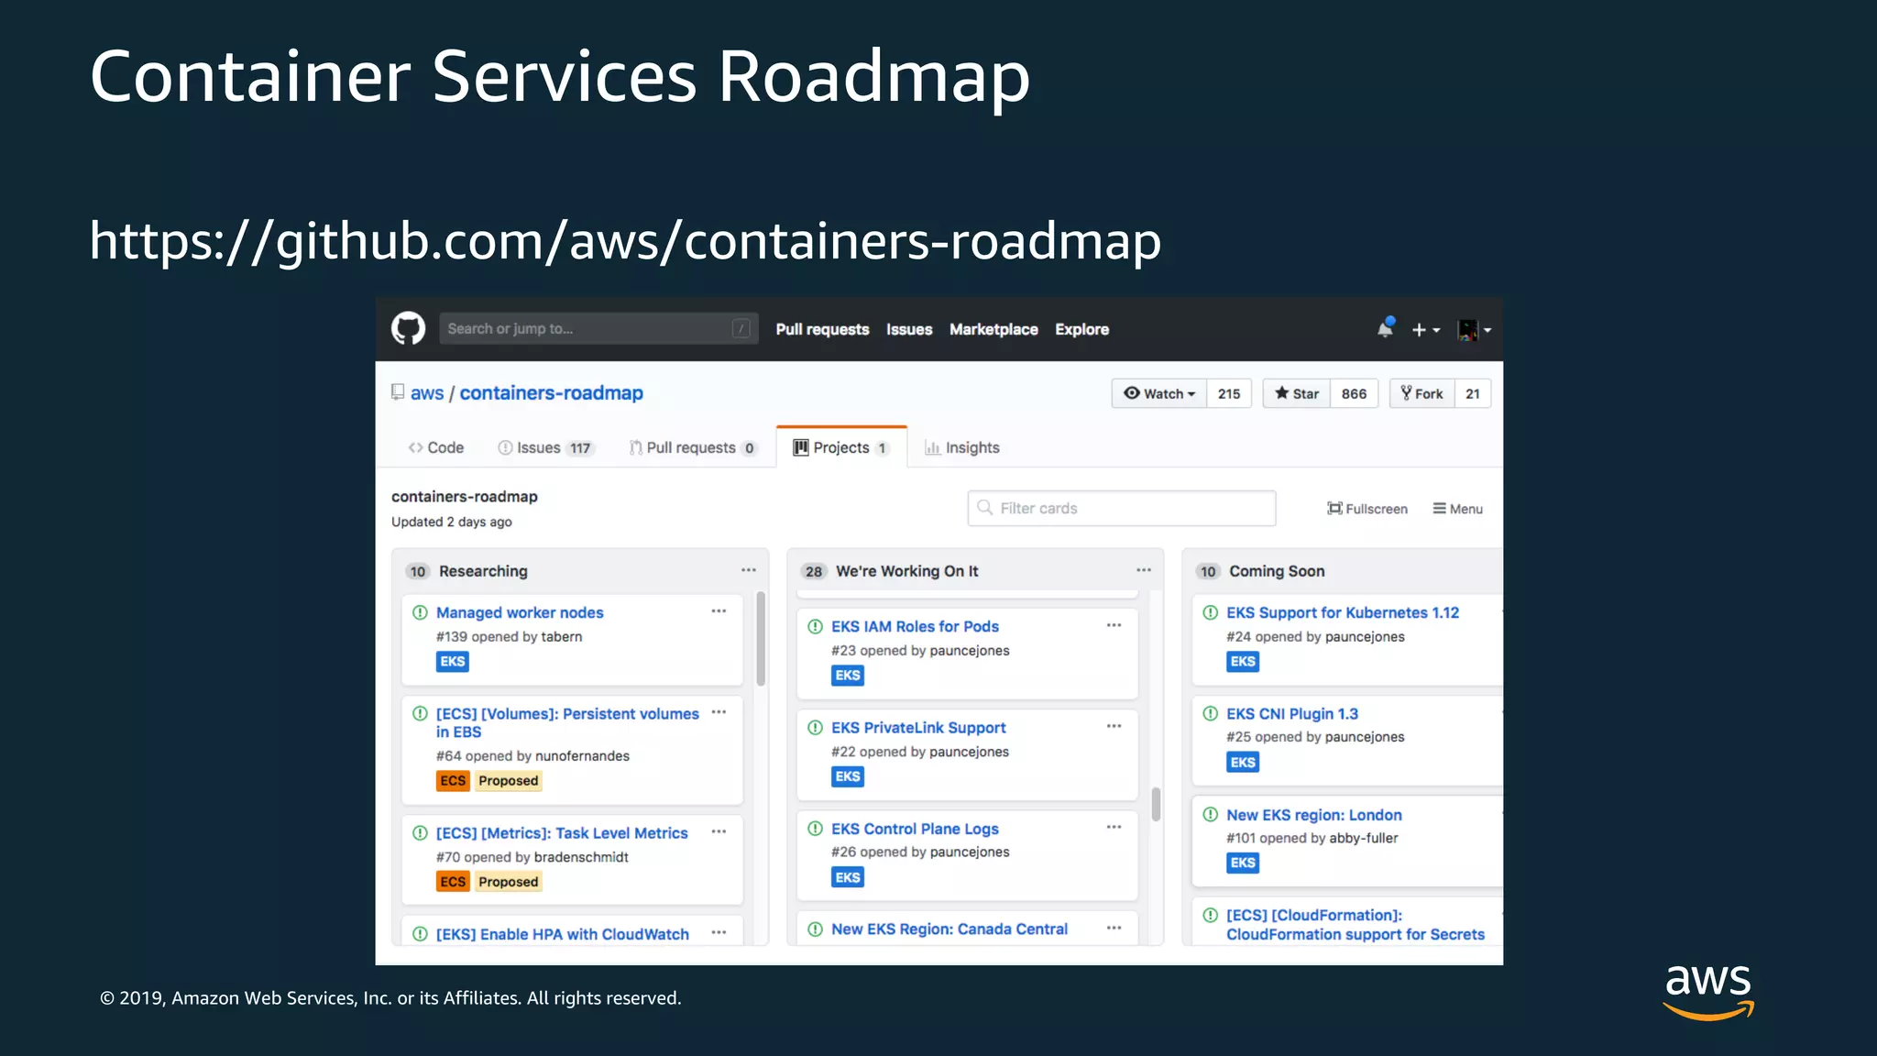
Task: Open the Researching column options menu
Action: click(x=749, y=570)
